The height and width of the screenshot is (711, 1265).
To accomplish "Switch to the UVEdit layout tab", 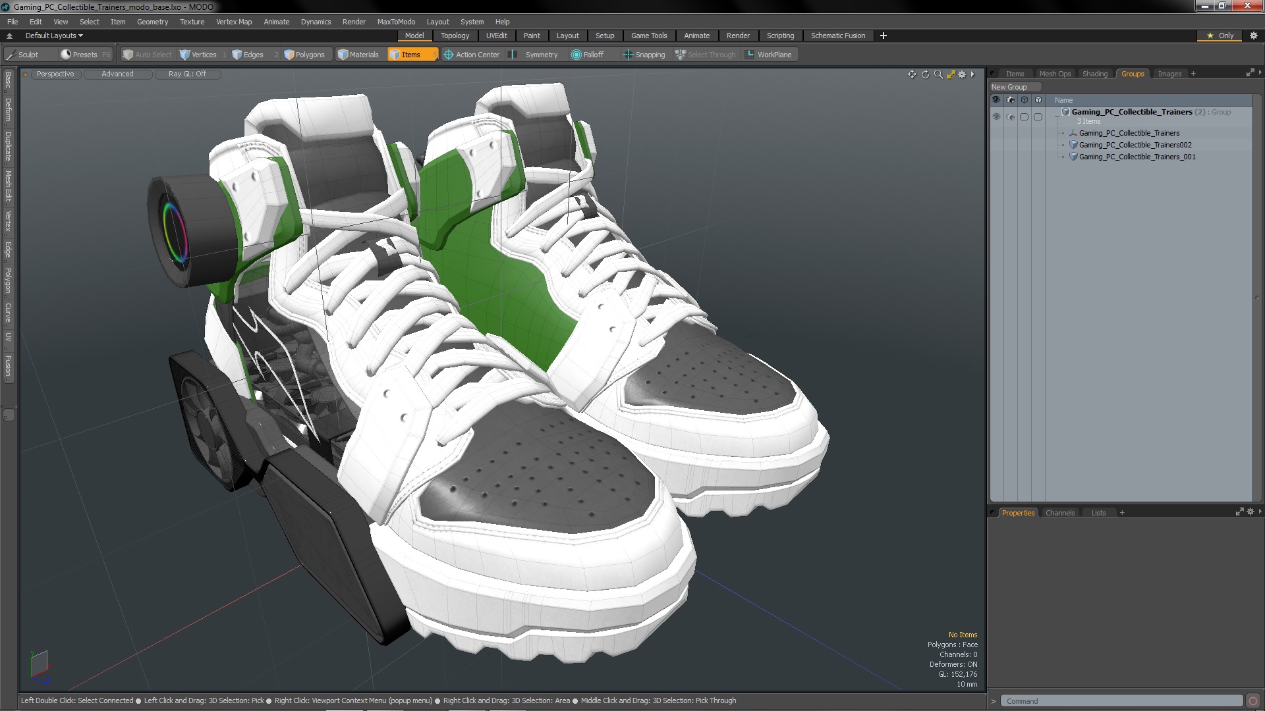I will coord(496,36).
